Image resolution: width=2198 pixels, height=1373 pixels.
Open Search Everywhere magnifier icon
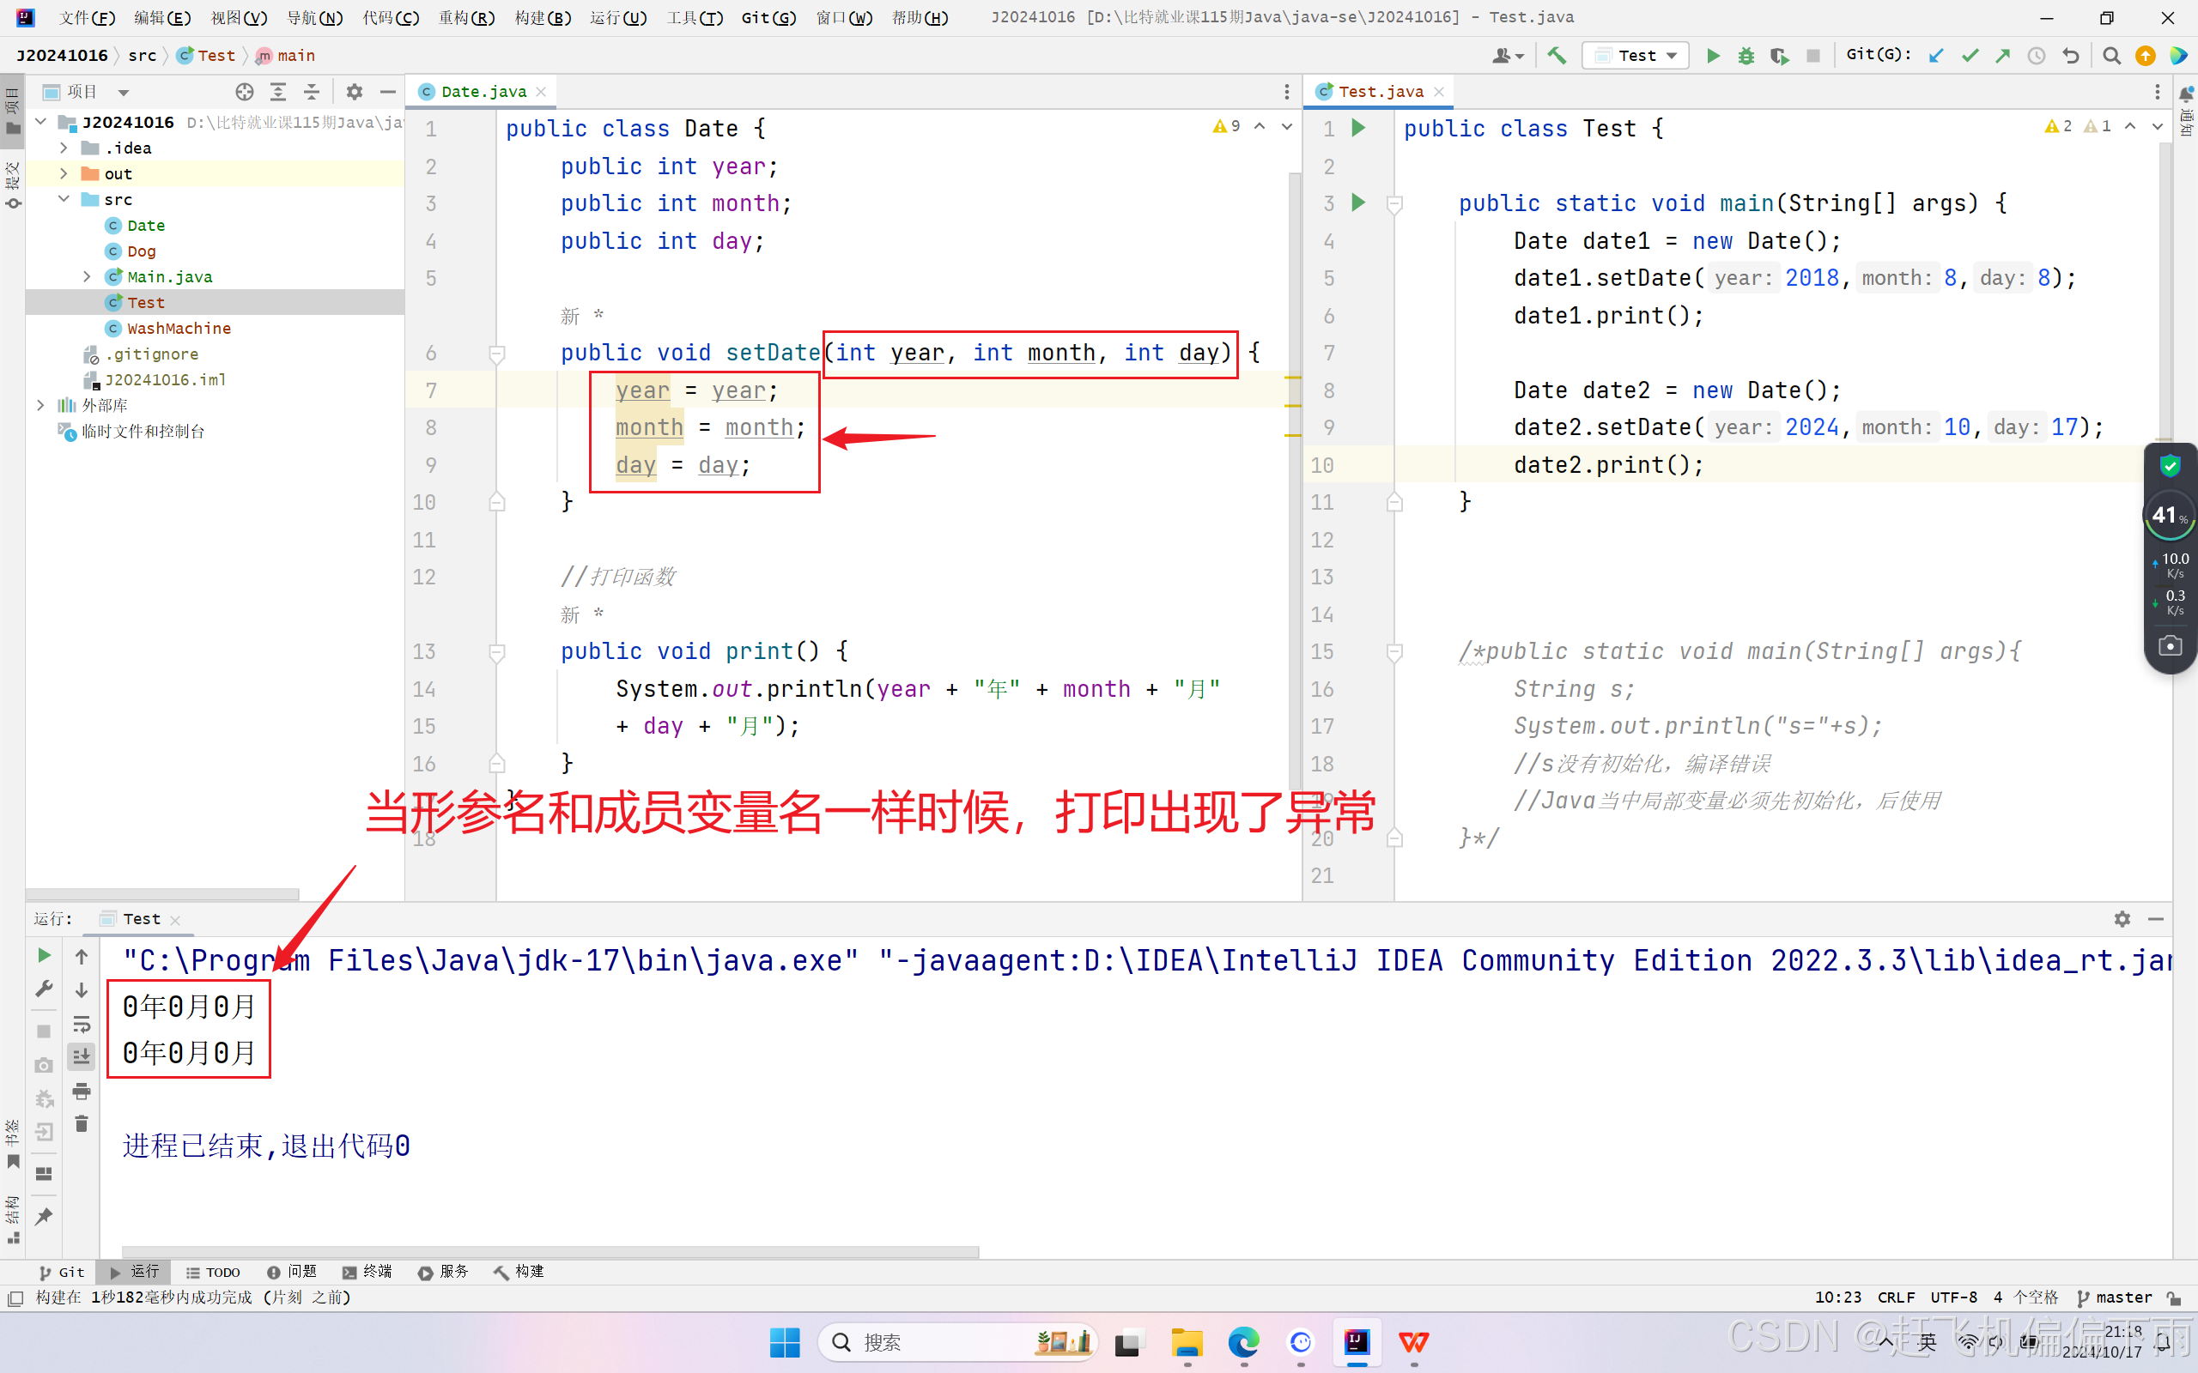(x=2112, y=56)
